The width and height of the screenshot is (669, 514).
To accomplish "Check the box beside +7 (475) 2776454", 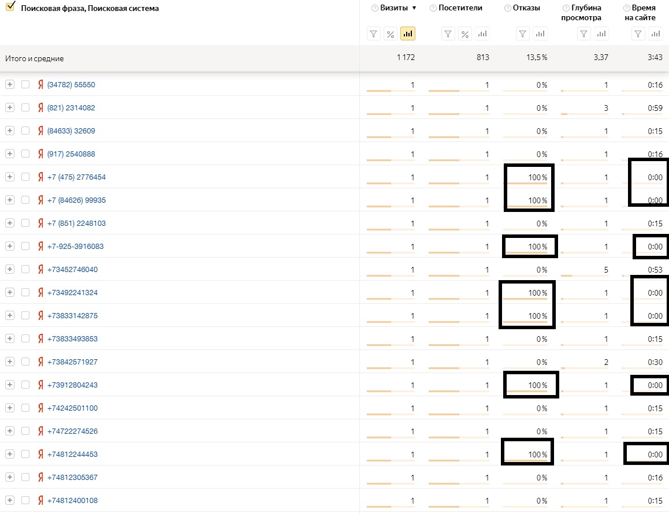I will point(25,177).
